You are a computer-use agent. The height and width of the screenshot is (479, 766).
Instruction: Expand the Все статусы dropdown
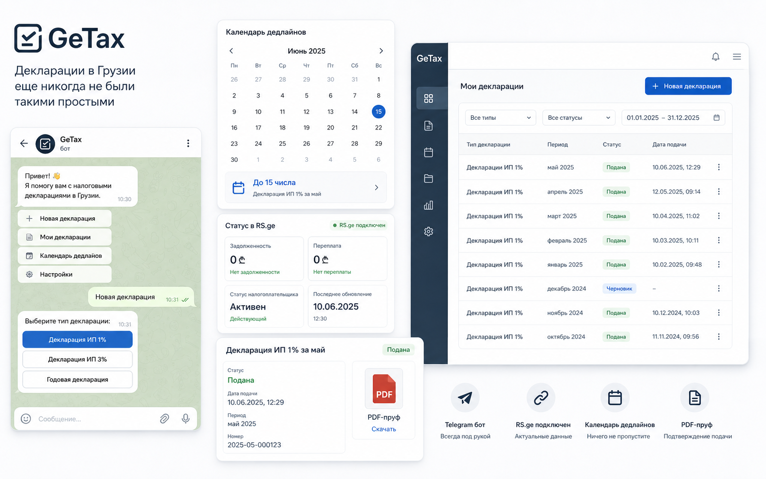tap(578, 117)
